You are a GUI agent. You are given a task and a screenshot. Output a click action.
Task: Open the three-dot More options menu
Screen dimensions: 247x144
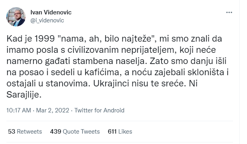coord(229,12)
